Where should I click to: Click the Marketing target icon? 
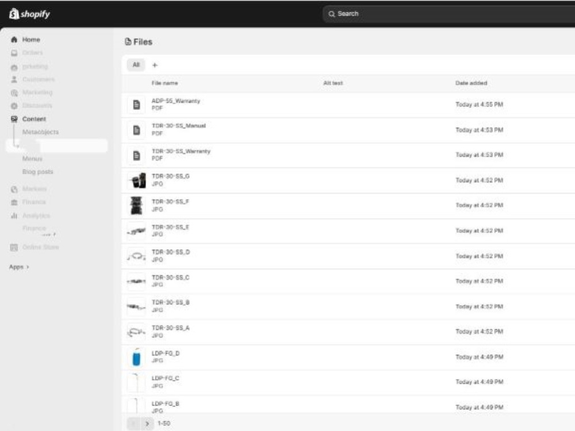coord(14,93)
